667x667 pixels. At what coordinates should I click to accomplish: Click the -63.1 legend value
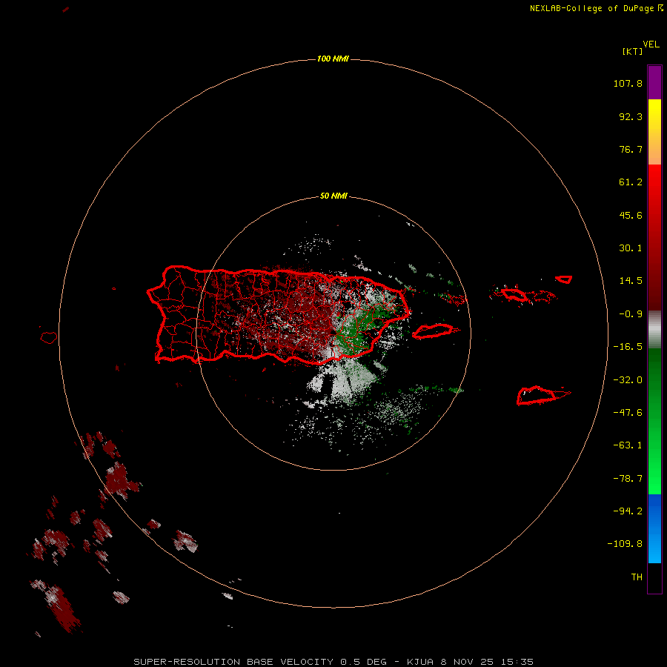tap(628, 445)
